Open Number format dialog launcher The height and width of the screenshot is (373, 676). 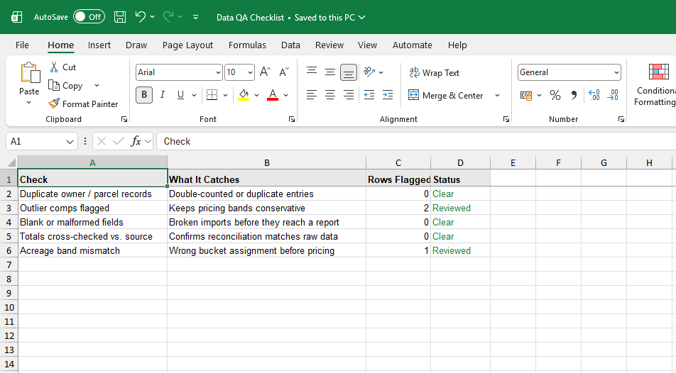tap(621, 119)
